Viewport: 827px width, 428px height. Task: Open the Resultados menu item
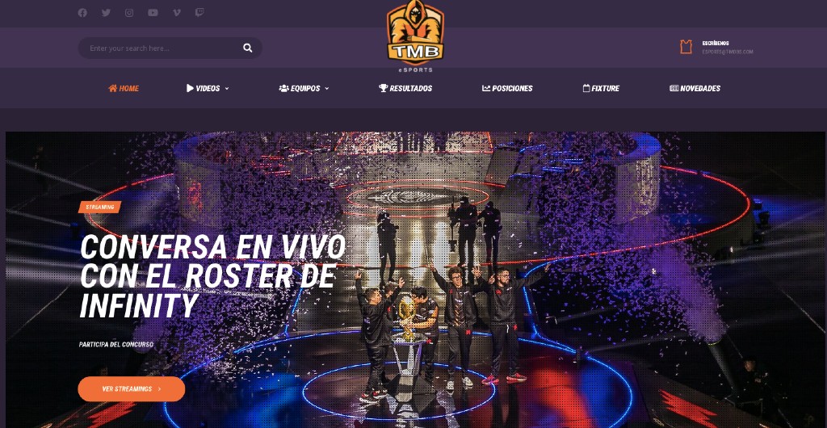pos(405,89)
